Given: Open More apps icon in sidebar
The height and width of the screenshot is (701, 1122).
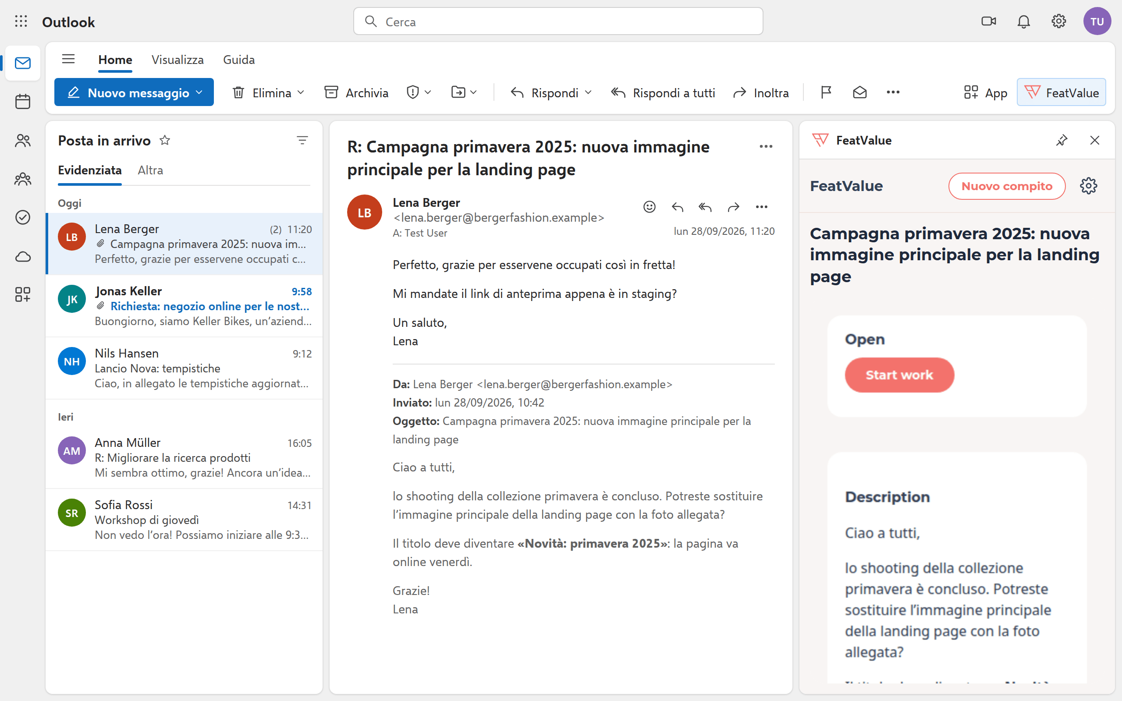Looking at the screenshot, I should coord(22,294).
